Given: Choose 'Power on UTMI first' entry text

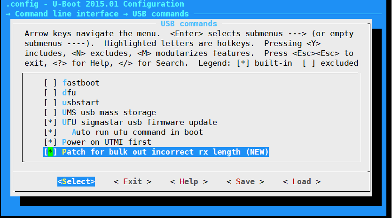Looking at the screenshot, I should pyautogui.click(x=107, y=142).
